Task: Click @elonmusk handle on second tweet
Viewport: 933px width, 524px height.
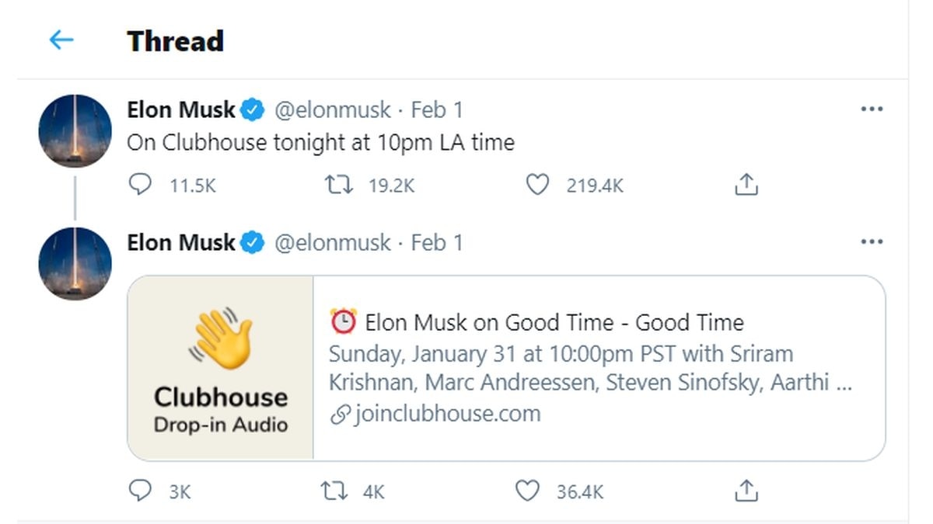Action: click(333, 243)
